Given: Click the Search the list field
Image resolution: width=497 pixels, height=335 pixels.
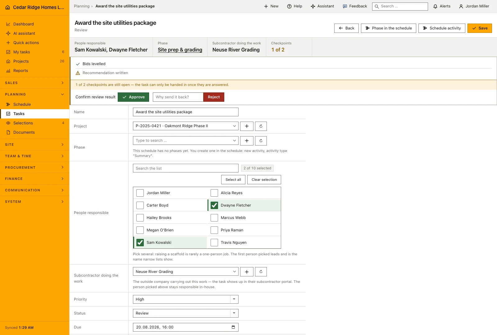Looking at the screenshot, I should pos(186,168).
